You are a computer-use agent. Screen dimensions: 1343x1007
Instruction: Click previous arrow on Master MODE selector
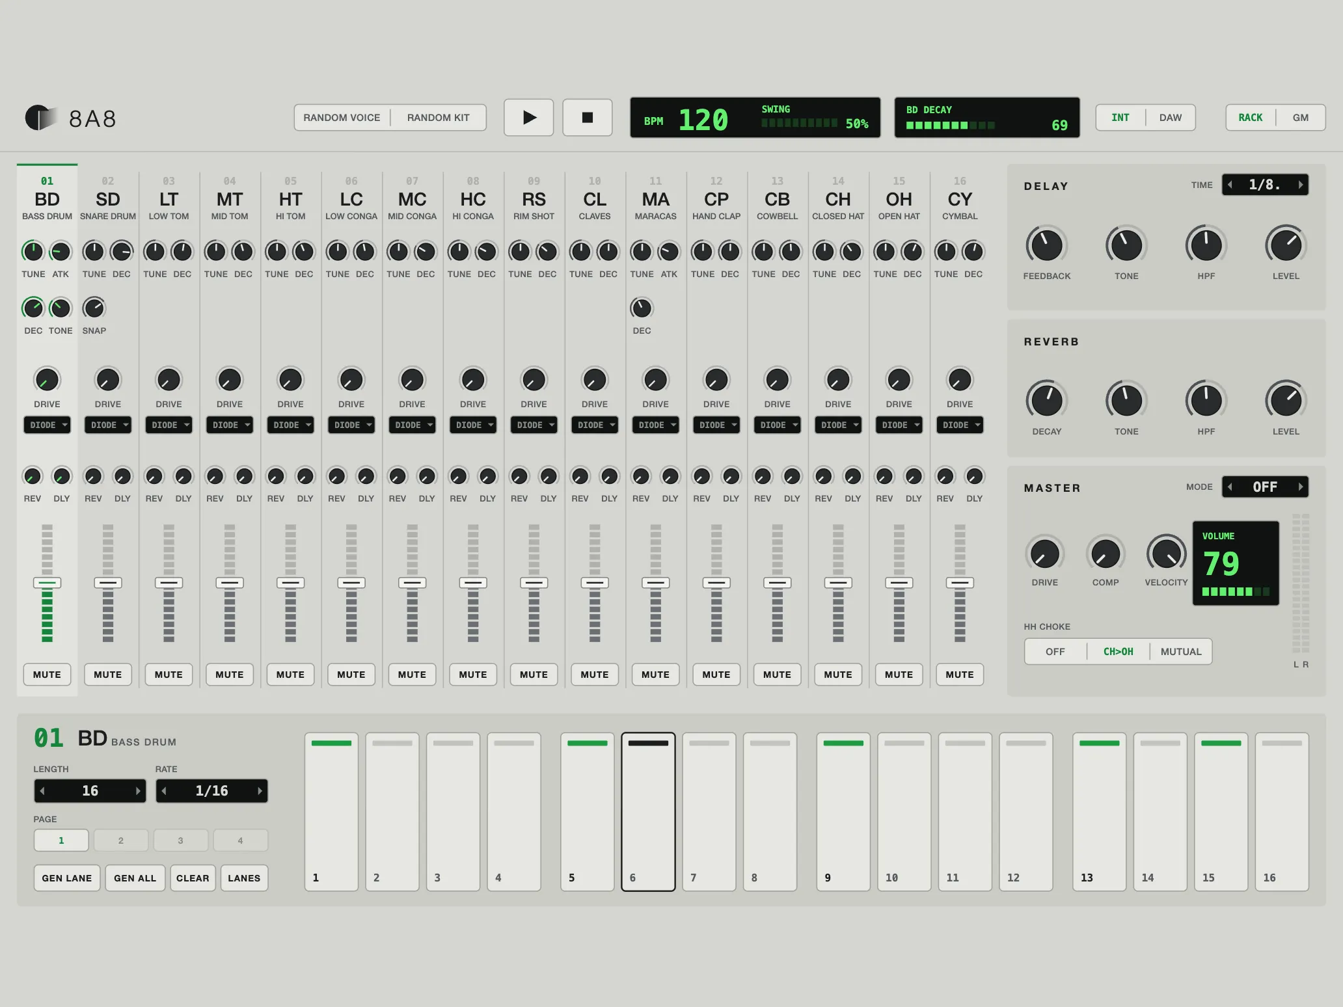(x=1230, y=487)
